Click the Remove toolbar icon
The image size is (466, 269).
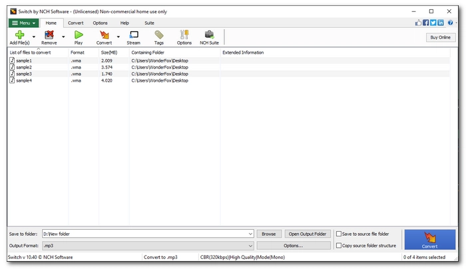coord(49,35)
